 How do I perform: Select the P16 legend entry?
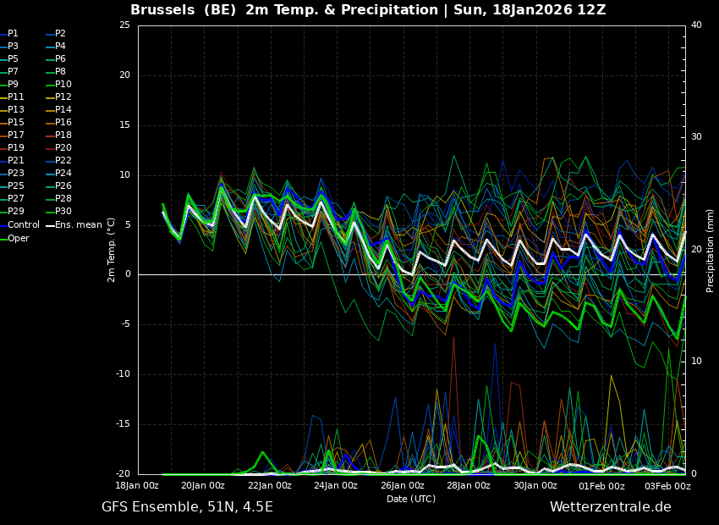(63, 123)
